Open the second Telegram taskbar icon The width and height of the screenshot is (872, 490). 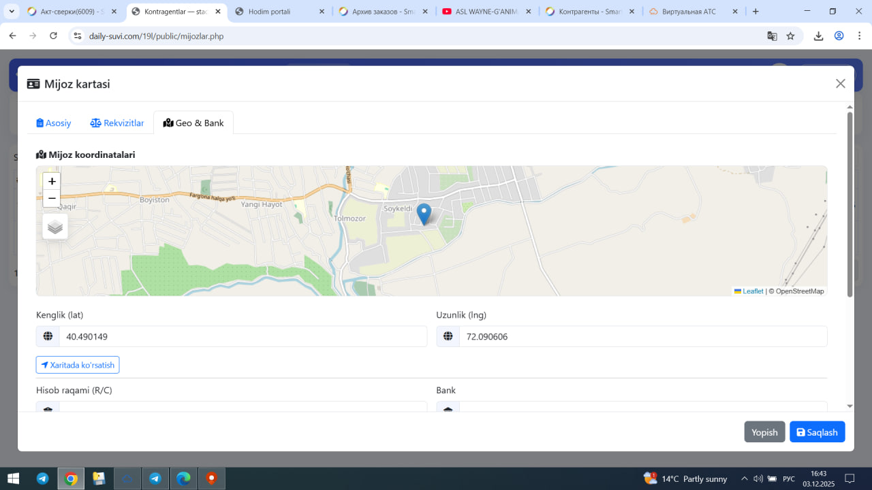coord(155,478)
